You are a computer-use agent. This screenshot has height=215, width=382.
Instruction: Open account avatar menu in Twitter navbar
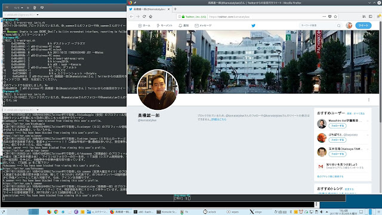coord(349,25)
